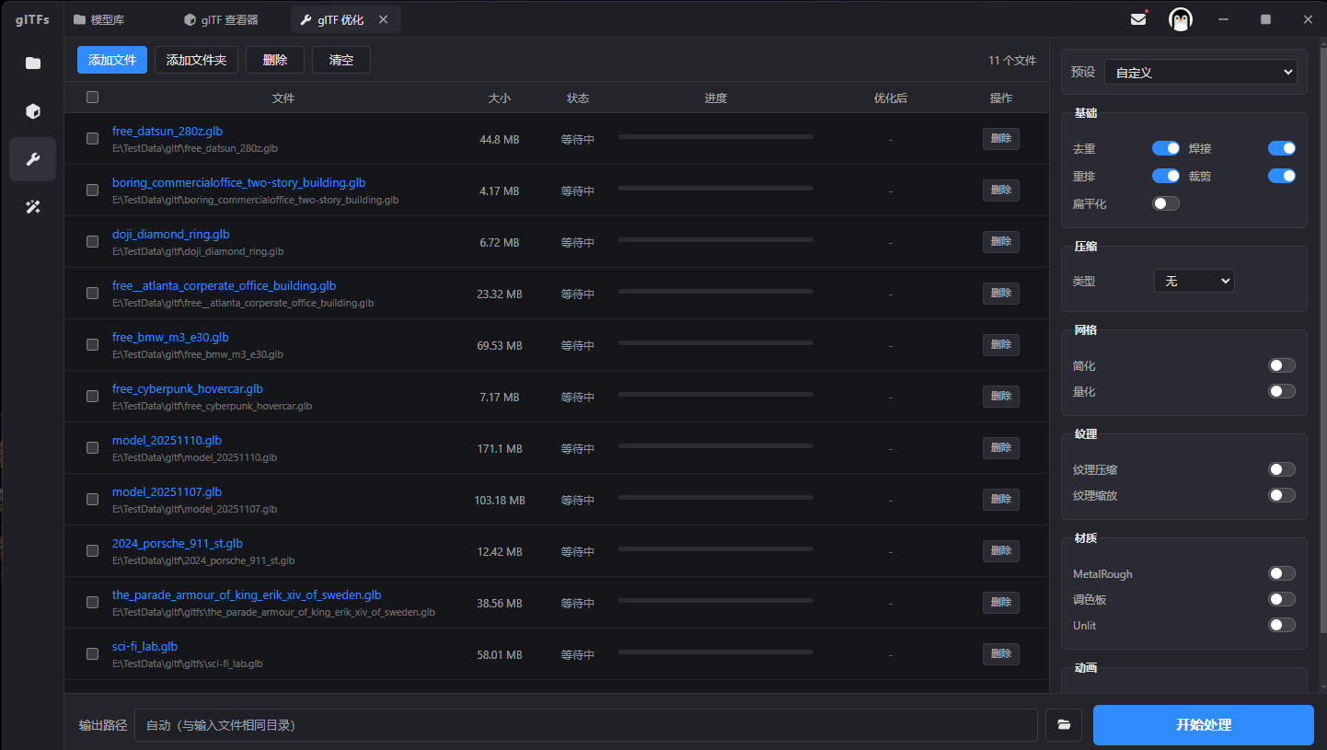Click the 清空 button
1327x750 pixels.
click(x=341, y=60)
